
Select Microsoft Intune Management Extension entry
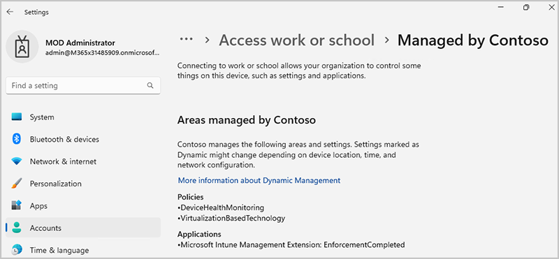click(291, 245)
